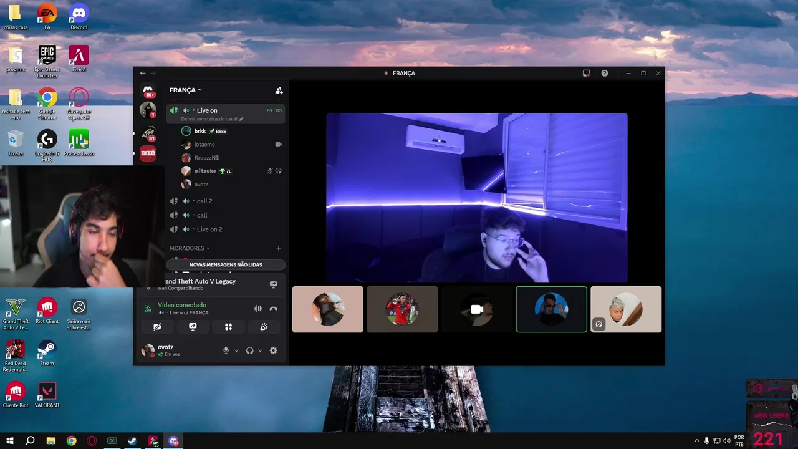Add channel to MORADORES category
798x449 pixels.
pos(279,248)
